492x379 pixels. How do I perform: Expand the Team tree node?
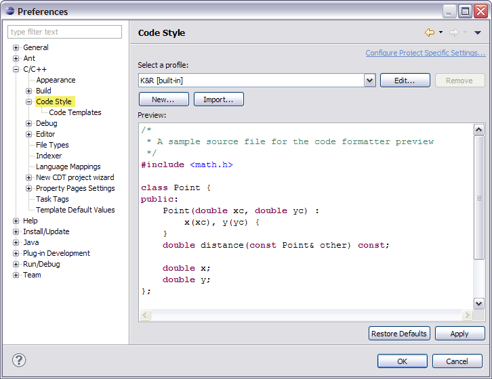[16, 275]
